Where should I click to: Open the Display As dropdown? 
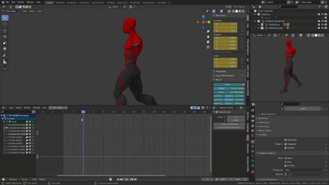(x=305, y=170)
